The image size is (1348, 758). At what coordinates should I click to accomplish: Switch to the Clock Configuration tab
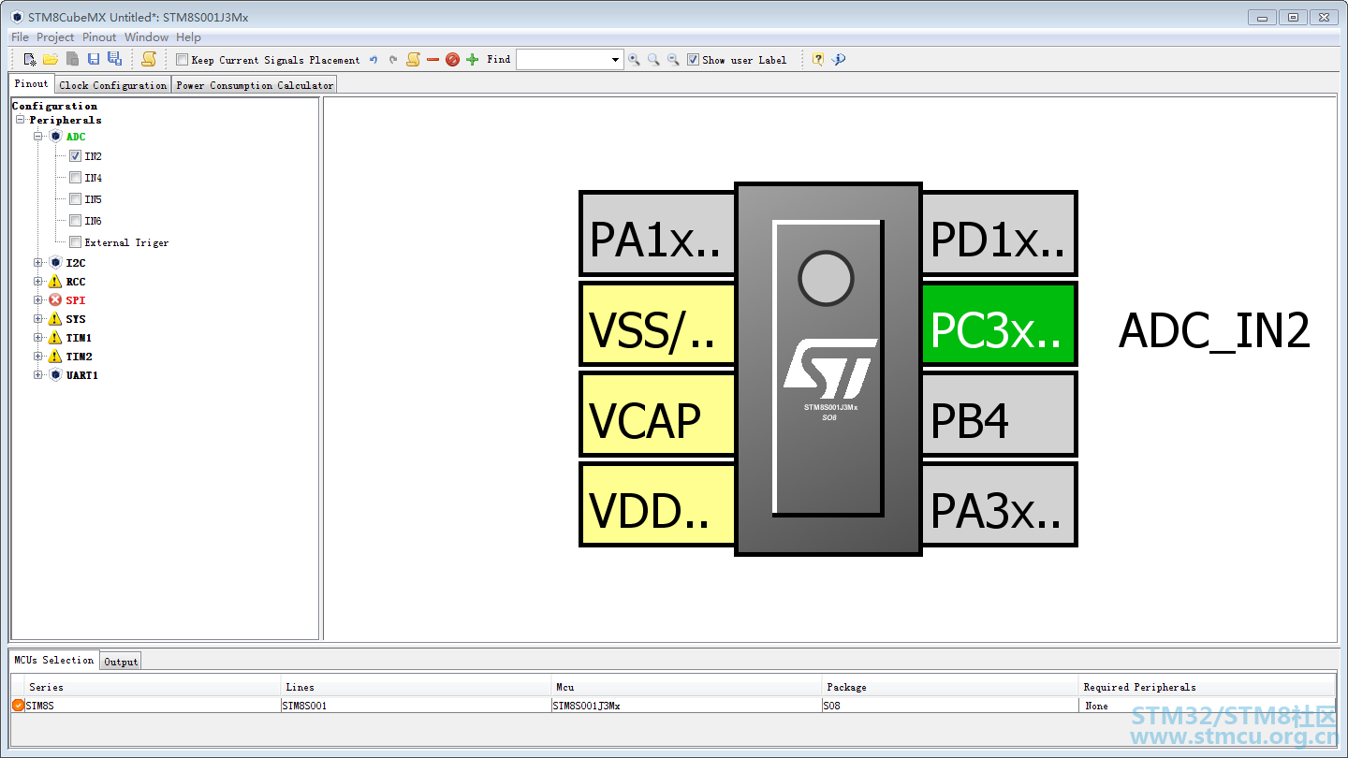coord(113,85)
